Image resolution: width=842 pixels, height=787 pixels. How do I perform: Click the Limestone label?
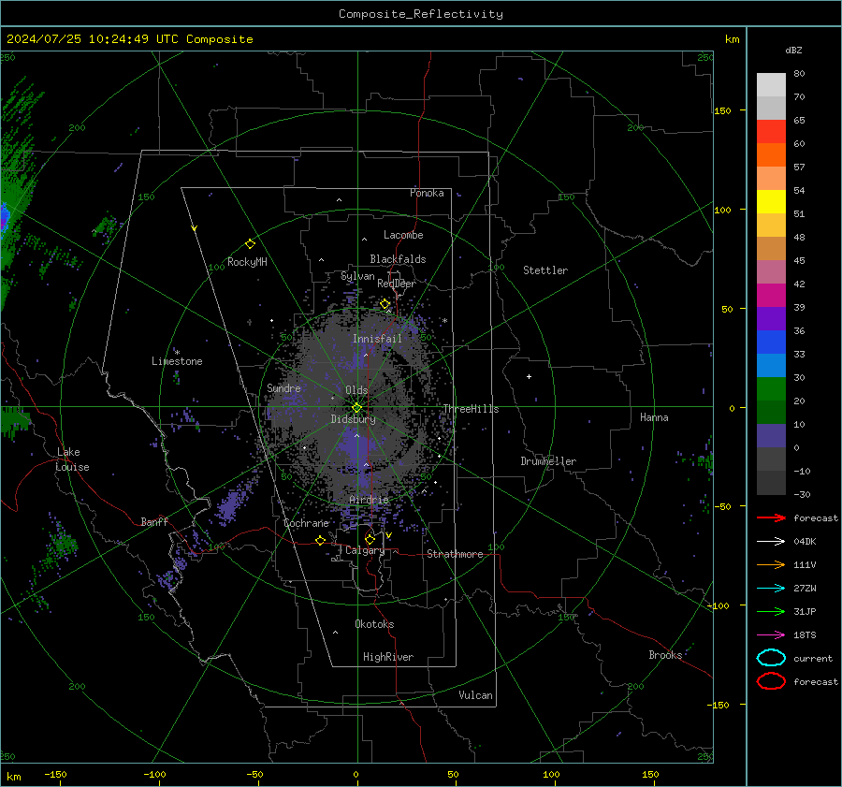(177, 361)
